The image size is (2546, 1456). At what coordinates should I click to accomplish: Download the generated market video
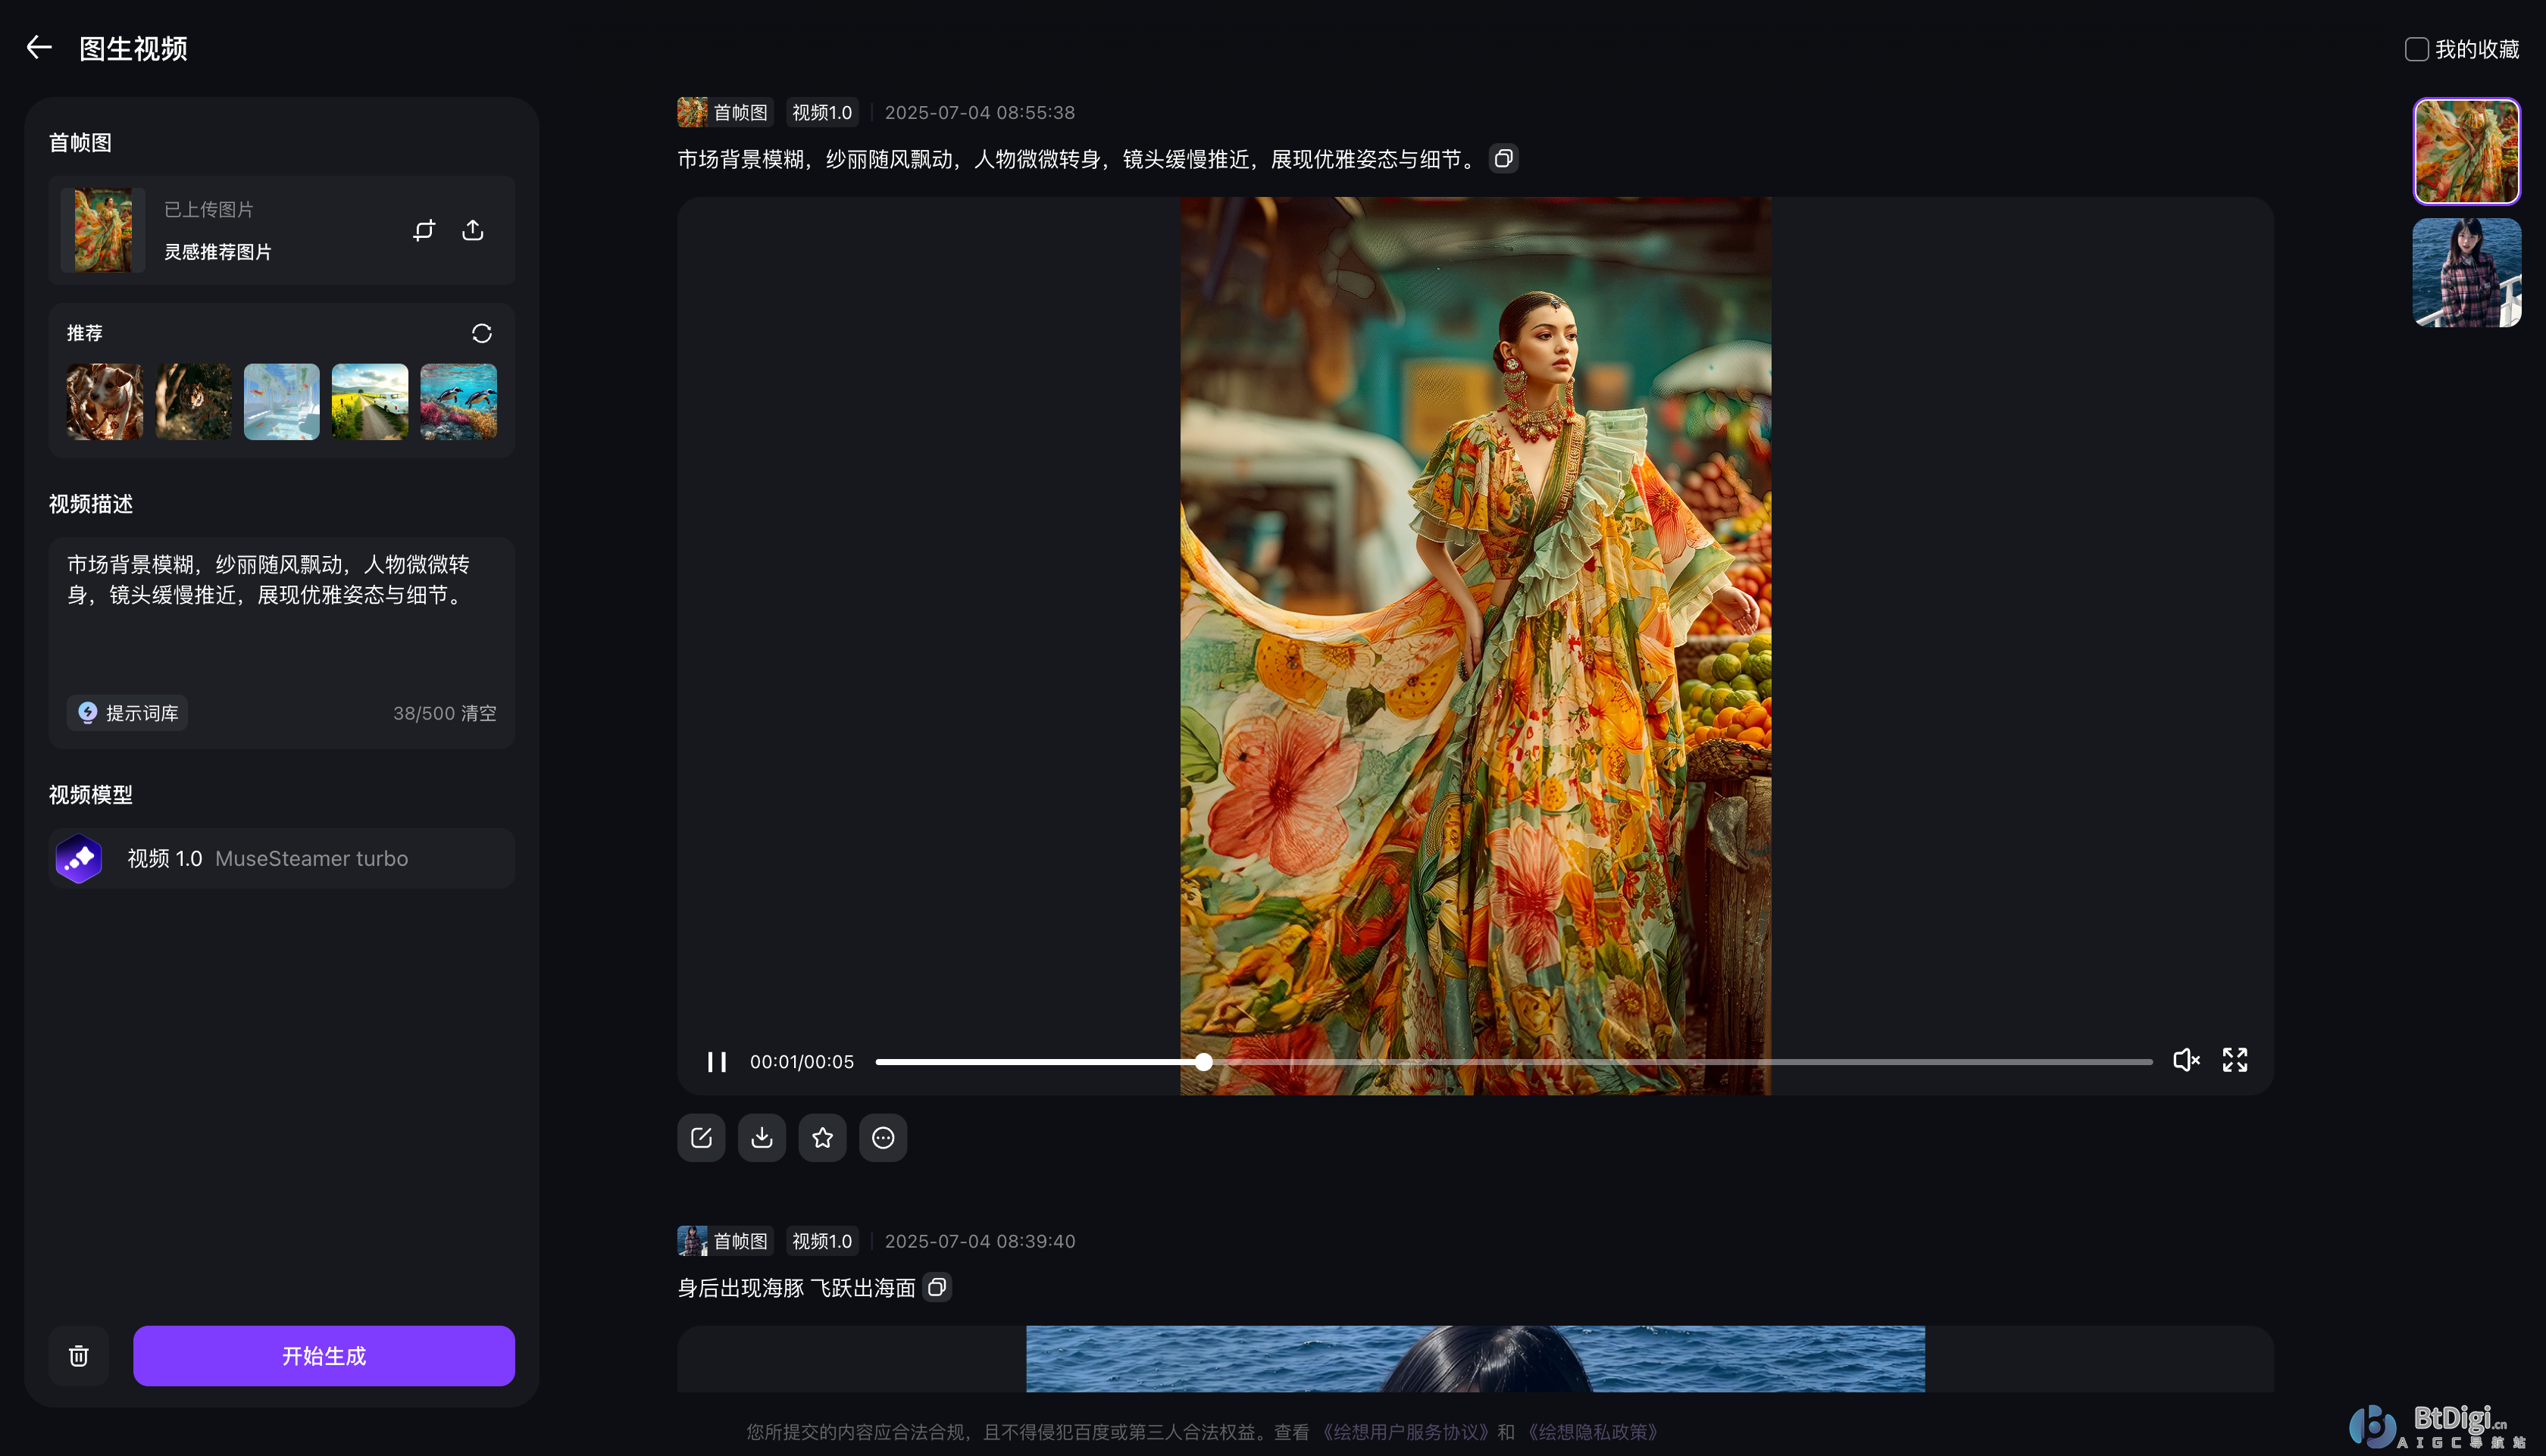point(761,1137)
